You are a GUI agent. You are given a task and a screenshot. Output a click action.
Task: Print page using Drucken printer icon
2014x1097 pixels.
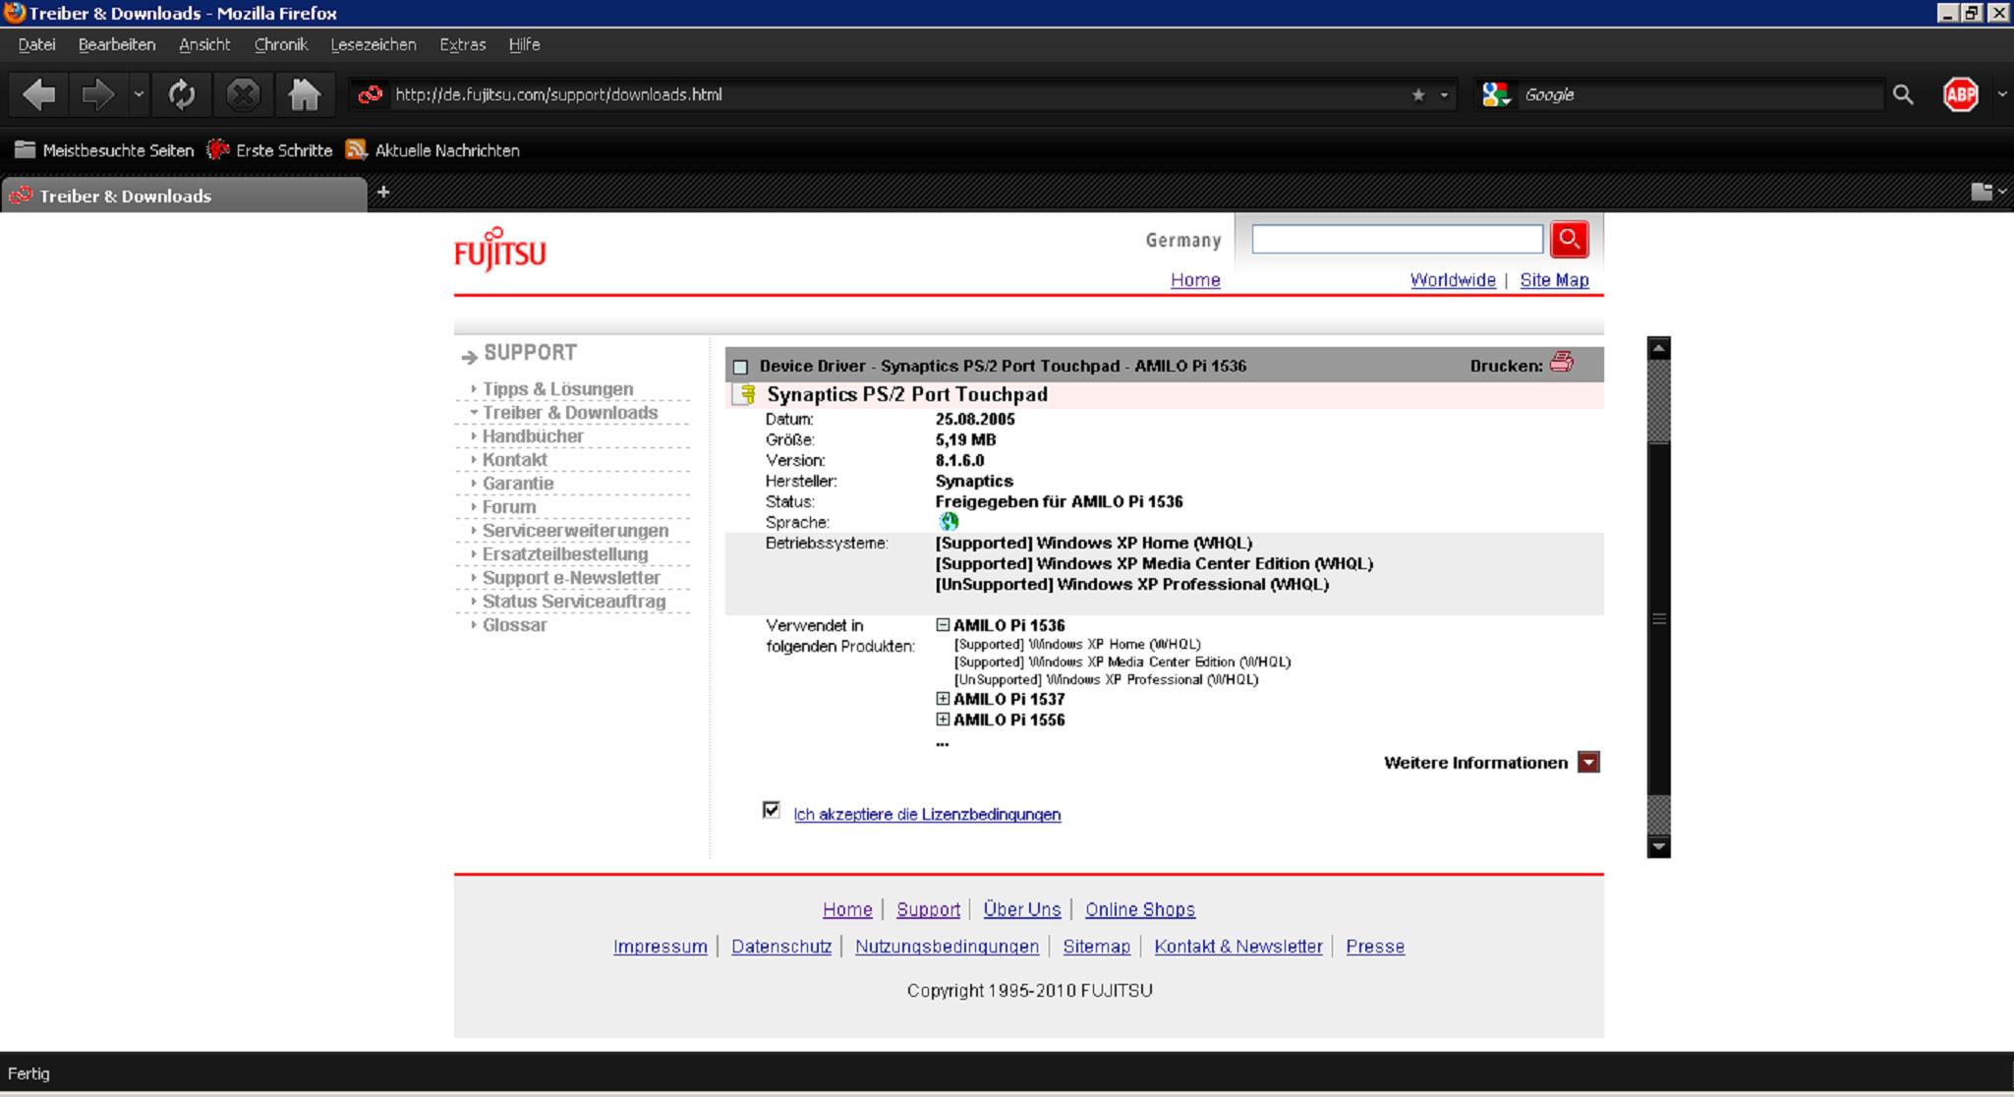point(1561,363)
